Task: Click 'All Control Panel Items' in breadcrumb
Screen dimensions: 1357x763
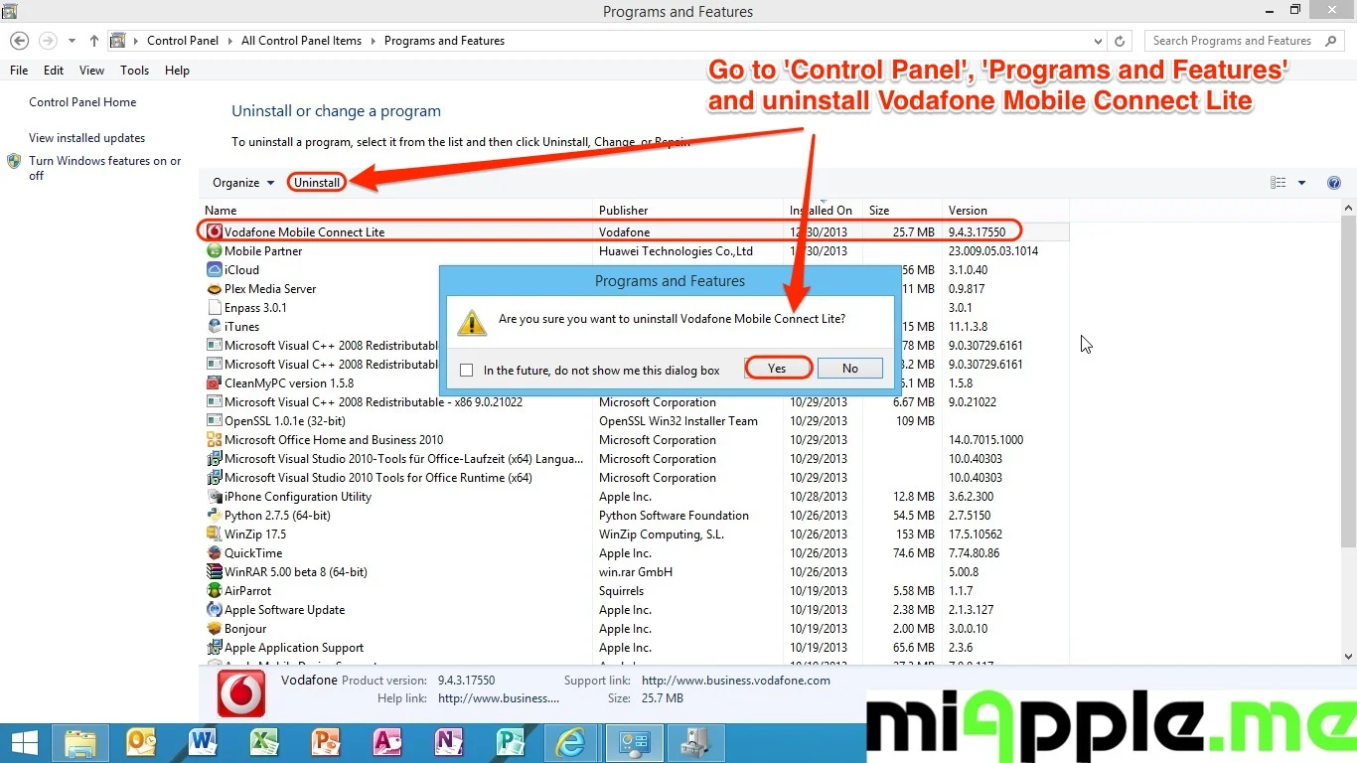Action: (x=302, y=41)
